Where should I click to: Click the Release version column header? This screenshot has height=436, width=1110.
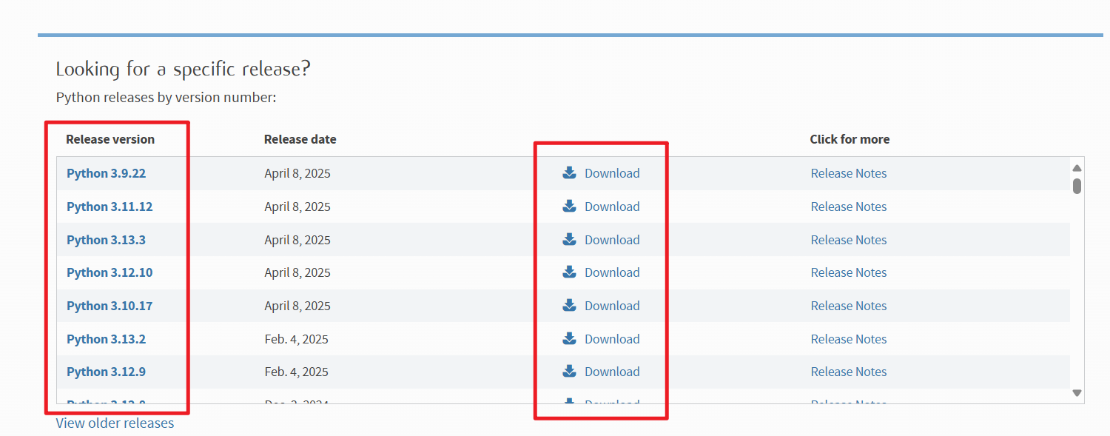110,139
